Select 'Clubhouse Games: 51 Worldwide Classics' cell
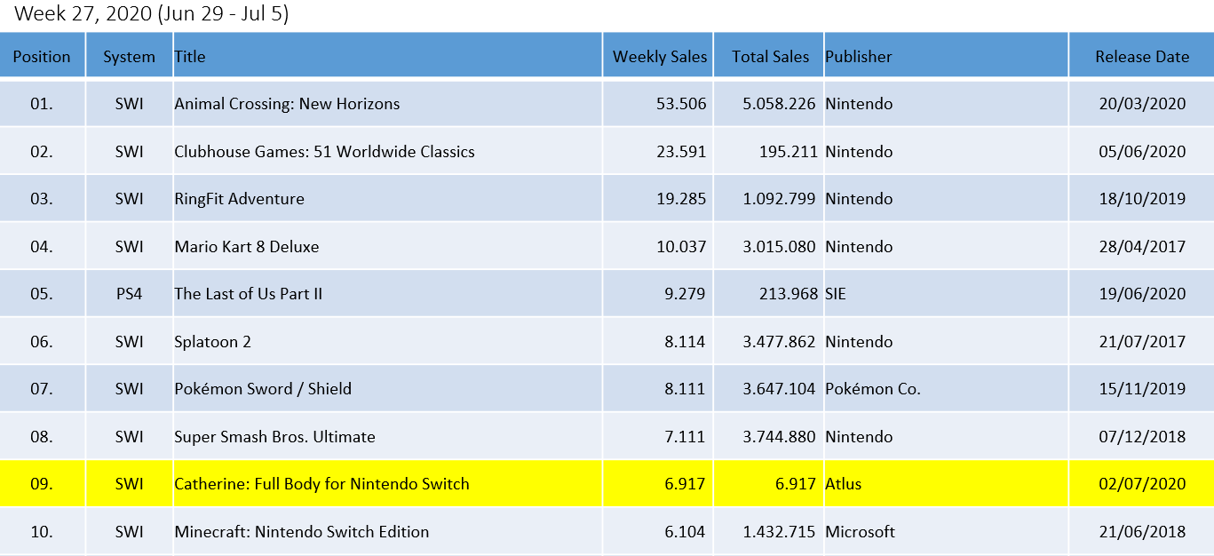Screen dimensions: 1214x556 (387, 151)
